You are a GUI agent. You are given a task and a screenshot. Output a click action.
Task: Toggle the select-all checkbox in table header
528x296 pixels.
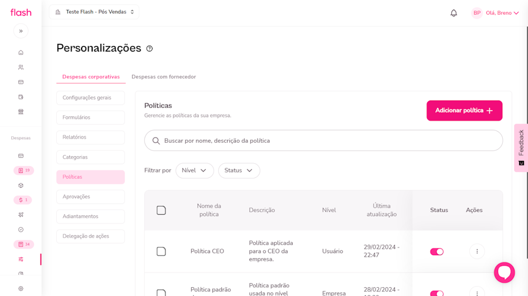(161, 211)
